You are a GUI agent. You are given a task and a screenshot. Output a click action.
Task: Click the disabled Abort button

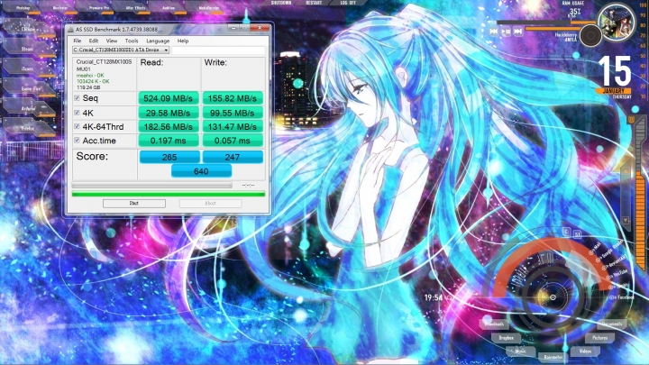click(210, 203)
